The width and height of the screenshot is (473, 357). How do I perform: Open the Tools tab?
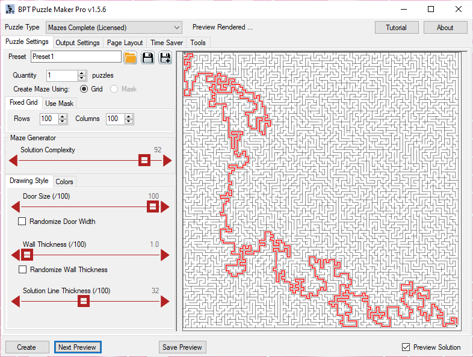coord(198,43)
